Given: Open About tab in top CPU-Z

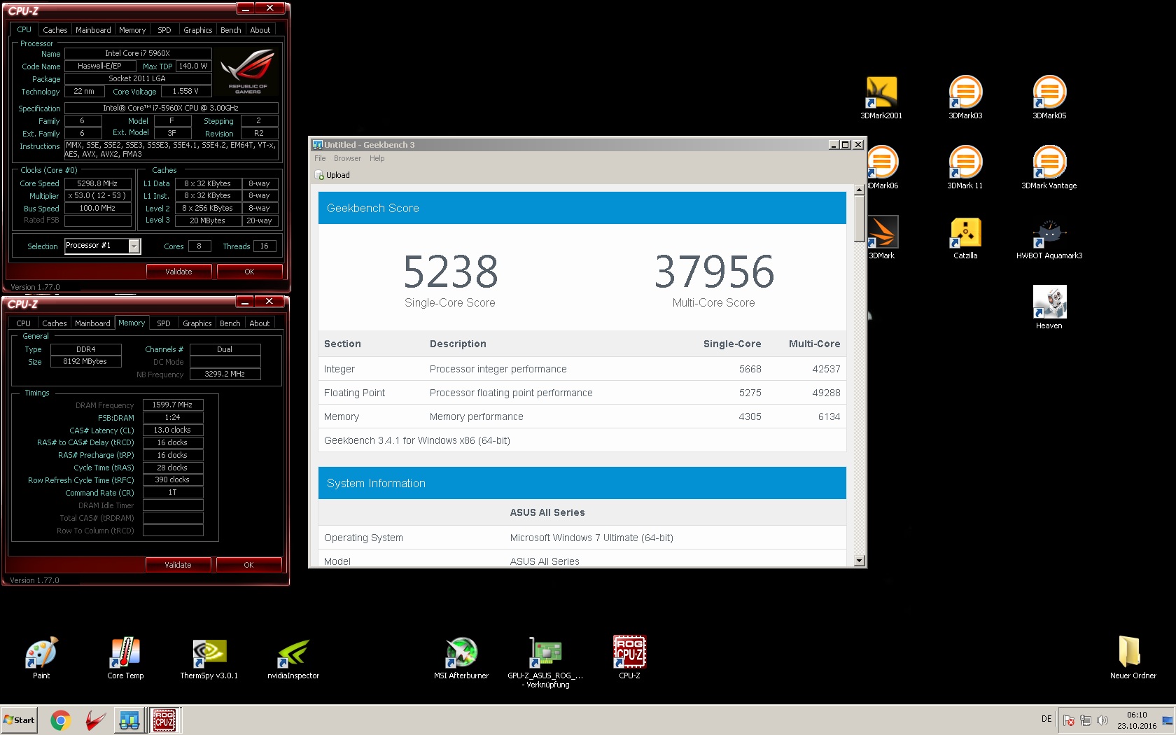Looking at the screenshot, I should [260, 30].
